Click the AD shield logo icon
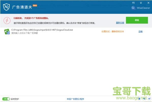152x102 pixels. (6, 7)
